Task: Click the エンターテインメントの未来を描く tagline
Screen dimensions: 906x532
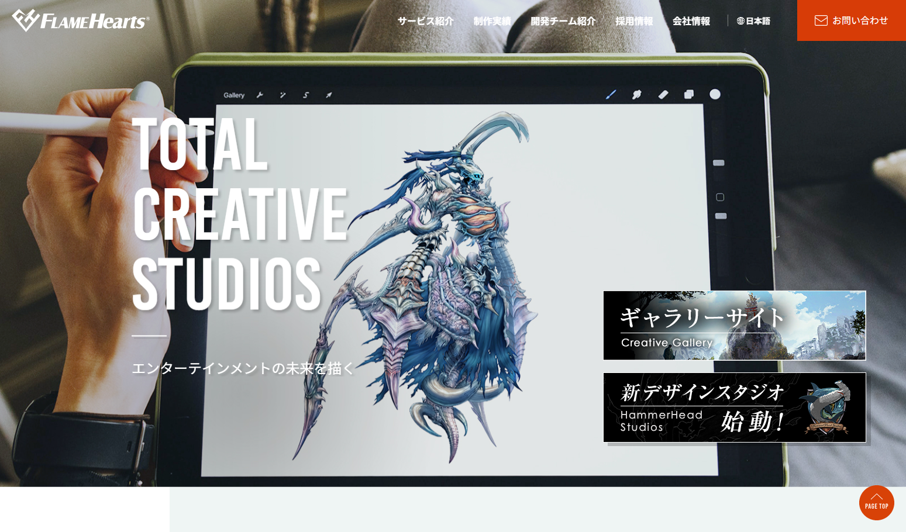Action: click(x=243, y=368)
